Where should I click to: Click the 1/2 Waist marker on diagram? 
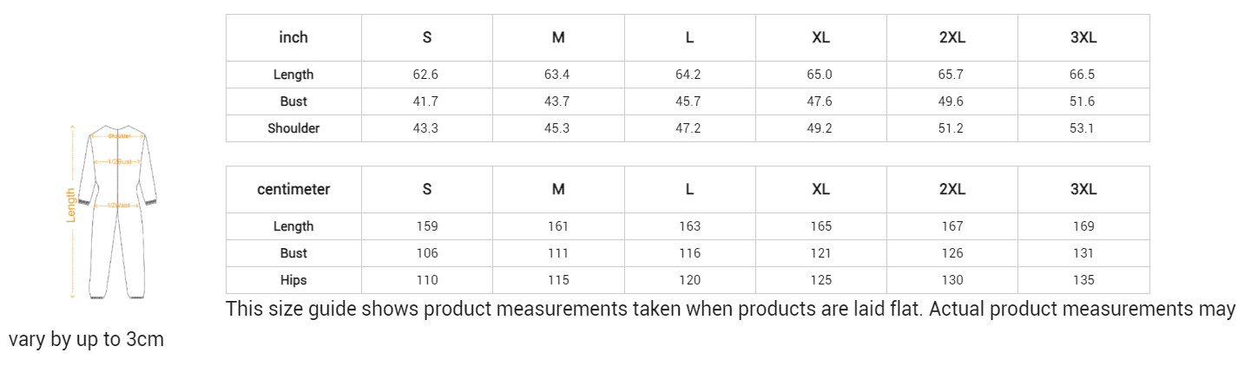(x=119, y=206)
